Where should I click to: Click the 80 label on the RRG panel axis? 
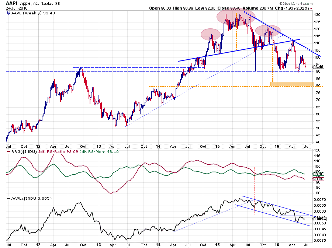point(318,193)
